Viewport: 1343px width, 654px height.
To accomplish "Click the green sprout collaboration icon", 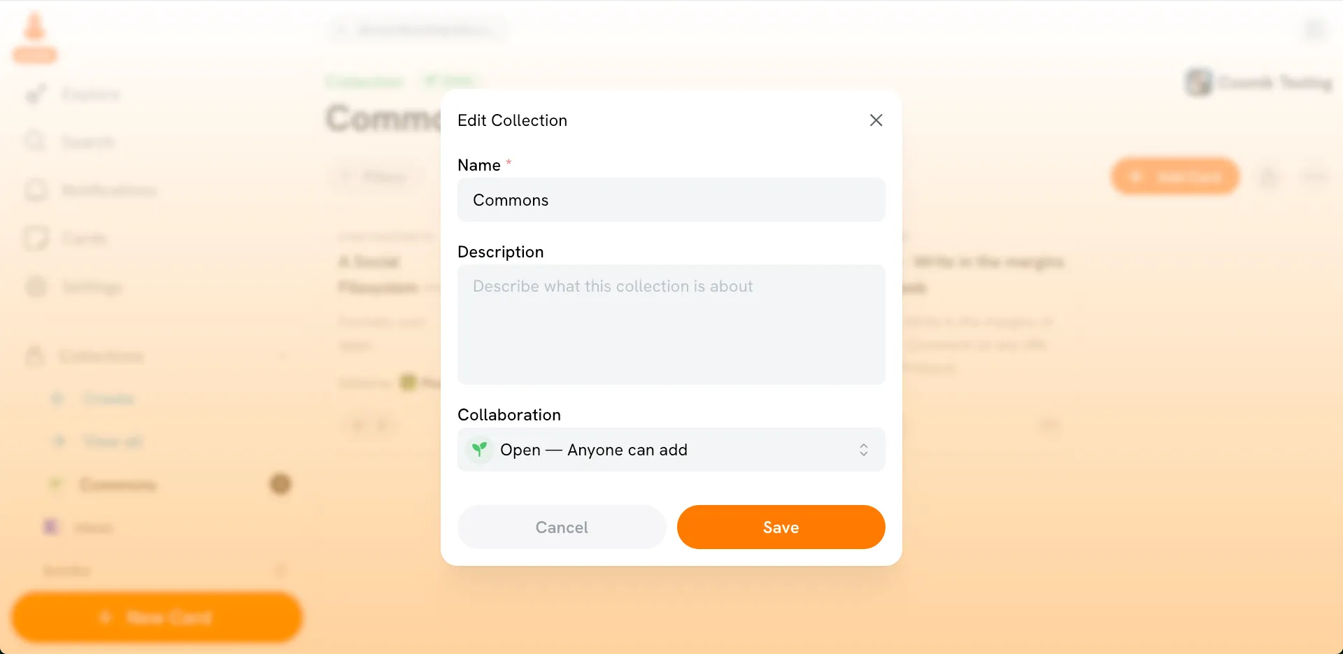I will coord(479,450).
